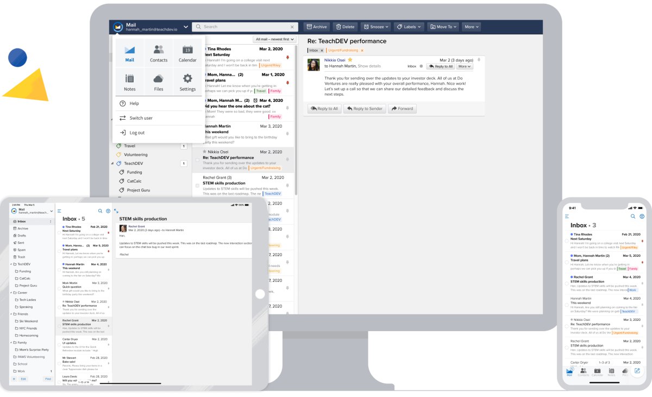This screenshot has height=397, width=652.
Task: Toggle red pin on Tina Rhodes email
Action: tap(288, 58)
